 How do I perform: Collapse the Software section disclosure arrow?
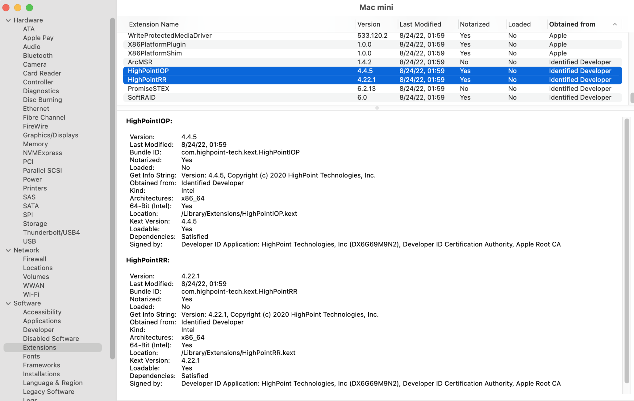(x=8, y=303)
